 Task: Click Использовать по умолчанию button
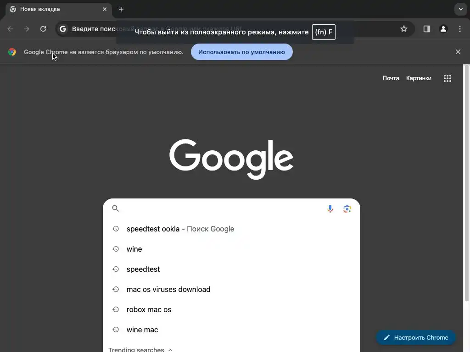241,52
